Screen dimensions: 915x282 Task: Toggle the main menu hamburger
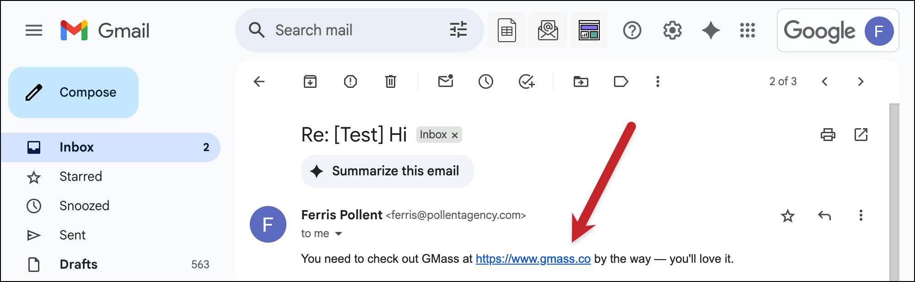pyautogui.click(x=34, y=31)
